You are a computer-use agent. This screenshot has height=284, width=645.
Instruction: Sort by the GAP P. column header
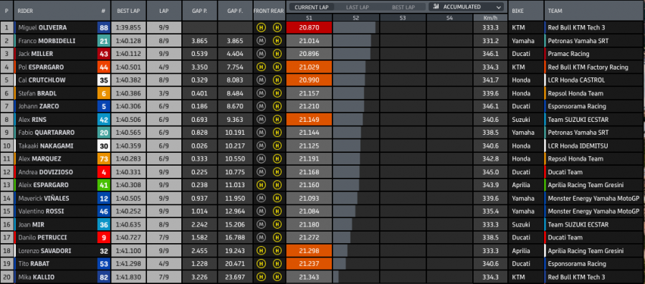coord(199,11)
